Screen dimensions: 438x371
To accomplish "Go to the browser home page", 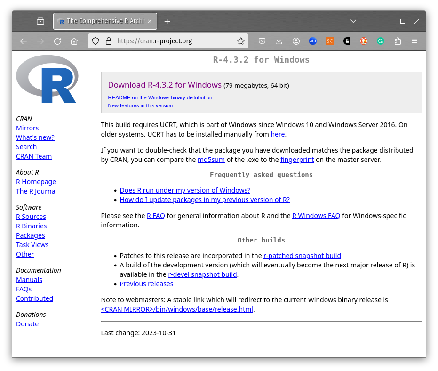I will click(x=74, y=41).
